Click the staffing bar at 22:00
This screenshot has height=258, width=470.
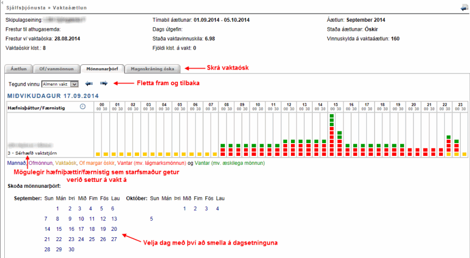(441, 152)
